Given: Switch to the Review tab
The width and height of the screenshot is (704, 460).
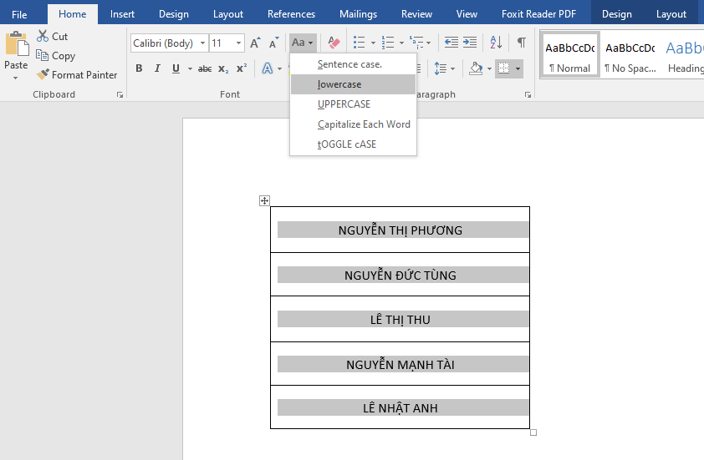Looking at the screenshot, I should (416, 14).
